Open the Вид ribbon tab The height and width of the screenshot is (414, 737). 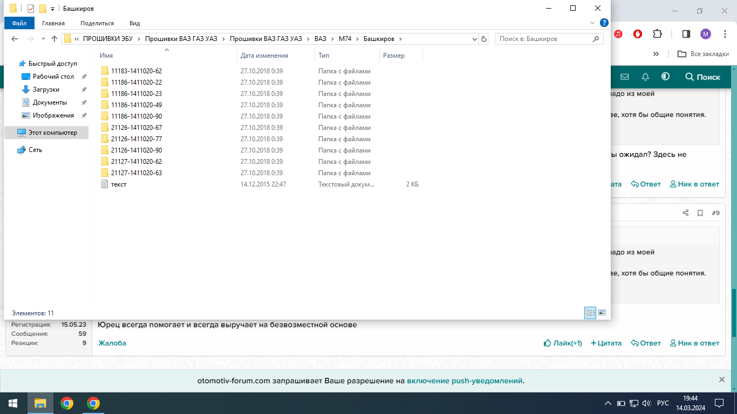click(x=134, y=23)
